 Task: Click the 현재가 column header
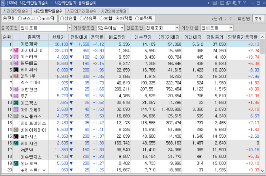tap(58, 37)
